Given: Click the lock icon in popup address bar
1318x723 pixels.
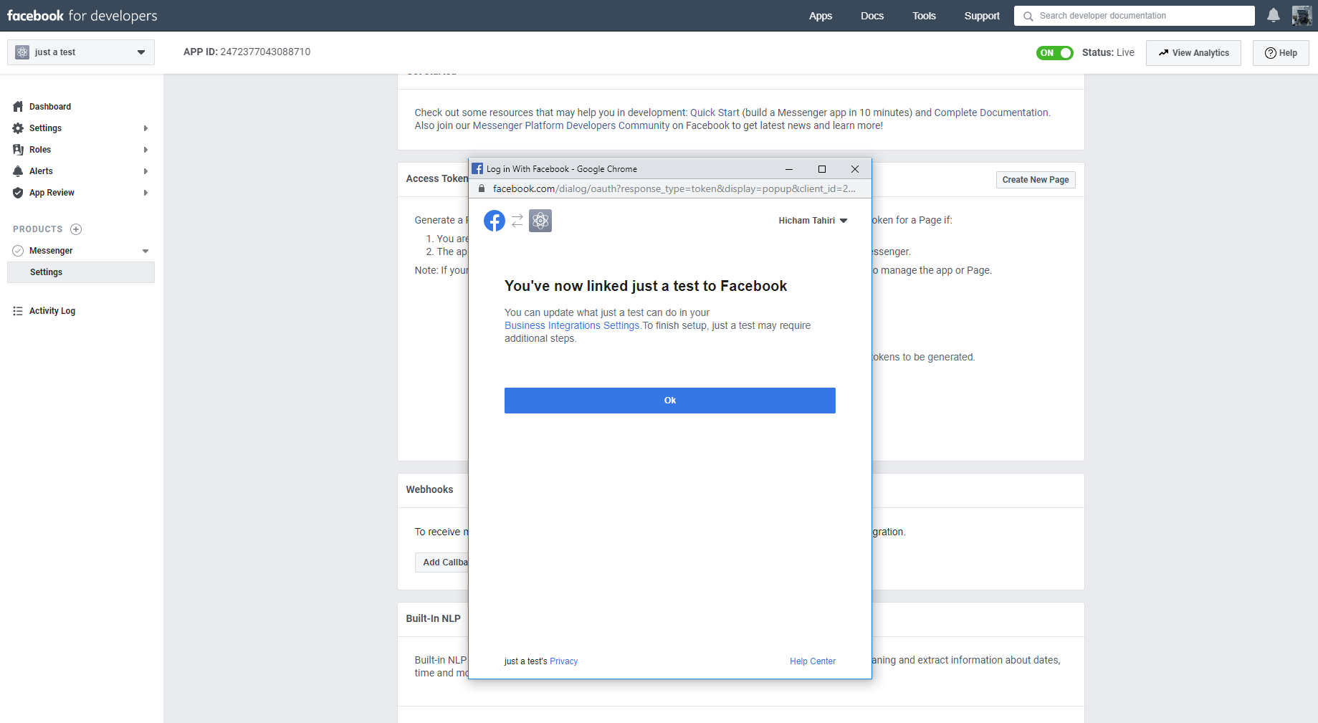Looking at the screenshot, I should tap(482, 188).
